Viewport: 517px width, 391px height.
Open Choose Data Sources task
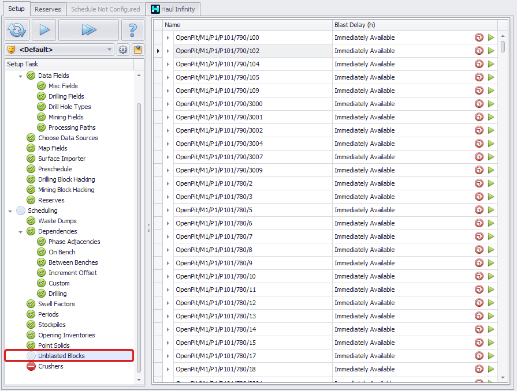pyautogui.click(x=68, y=138)
